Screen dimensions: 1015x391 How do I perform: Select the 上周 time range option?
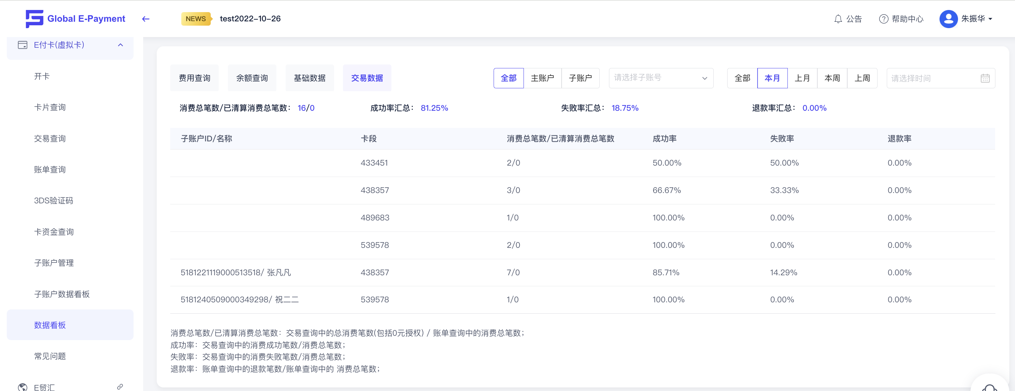pos(862,78)
